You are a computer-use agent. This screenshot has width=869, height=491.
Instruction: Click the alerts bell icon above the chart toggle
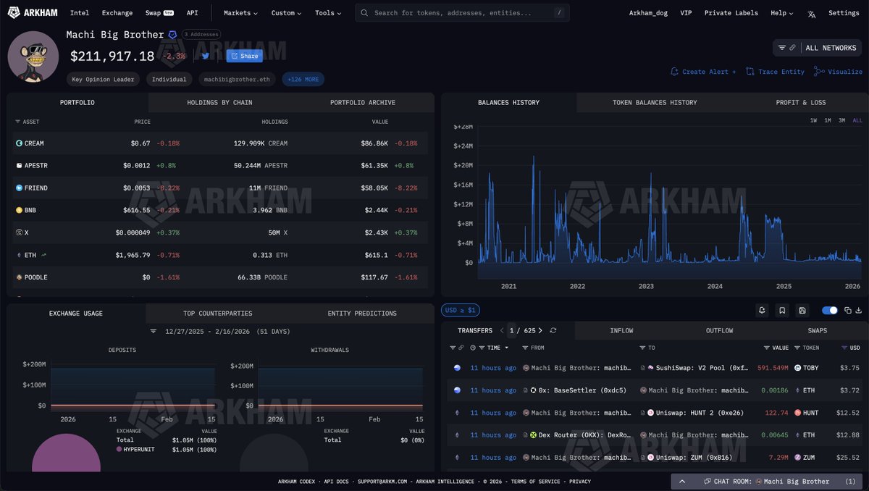click(762, 310)
